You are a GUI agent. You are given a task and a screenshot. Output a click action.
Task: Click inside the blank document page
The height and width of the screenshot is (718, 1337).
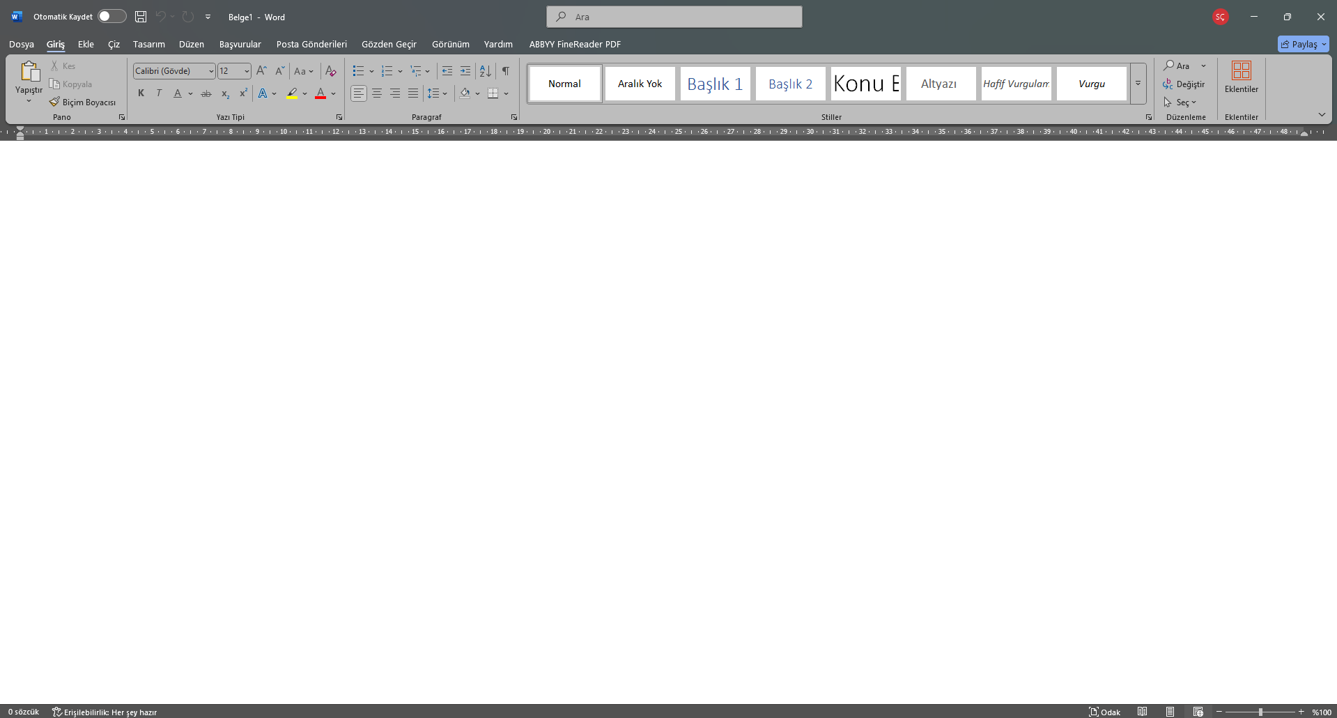[668, 422]
